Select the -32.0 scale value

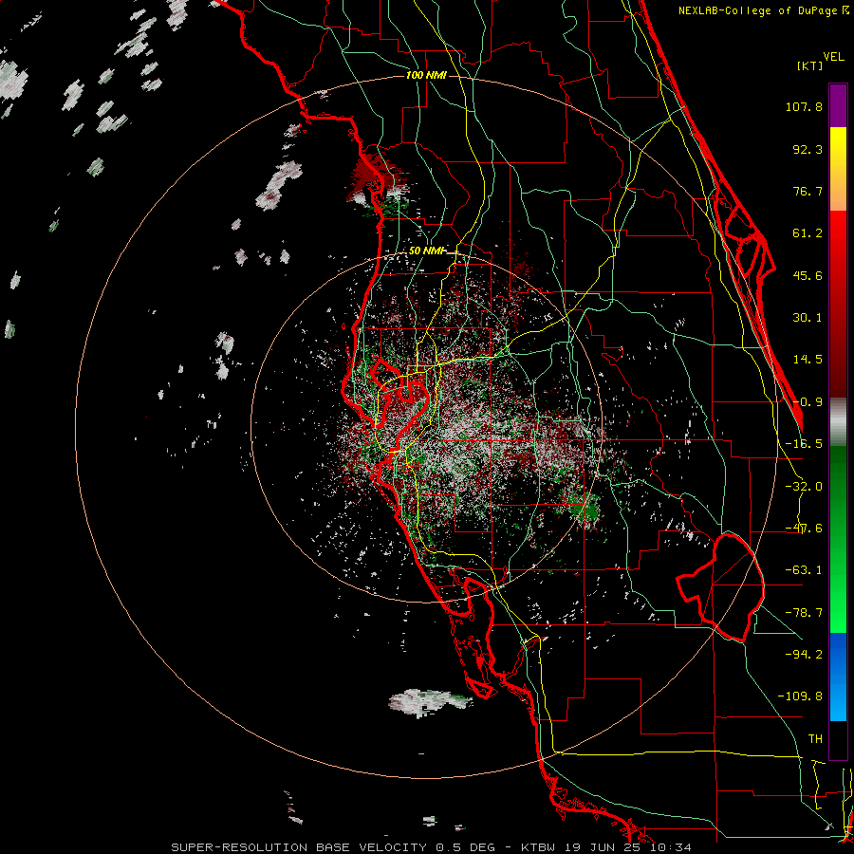[804, 486]
